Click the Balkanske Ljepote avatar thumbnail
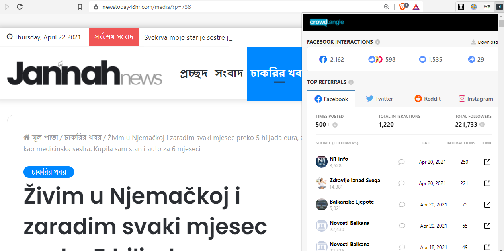Viewport: 504px width, 251px height. click(322, 204)
